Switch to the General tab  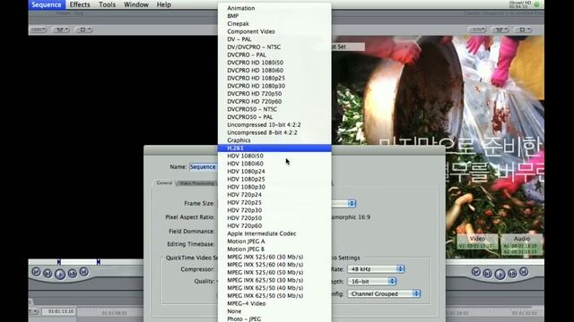point(164,182)
